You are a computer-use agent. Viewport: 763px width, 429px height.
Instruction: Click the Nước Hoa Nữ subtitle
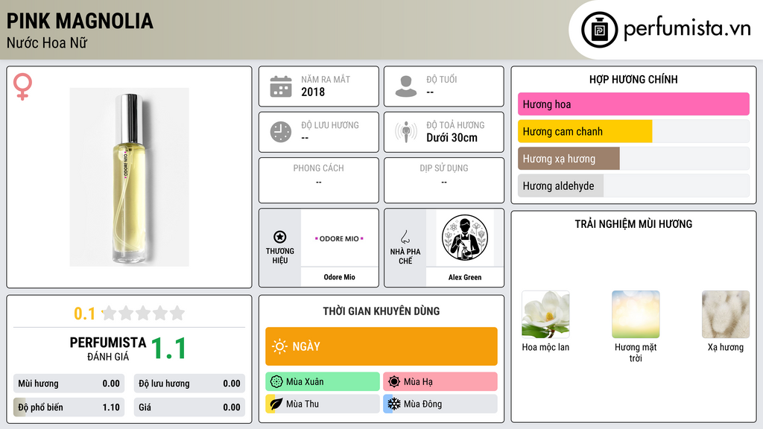pyautogui.click(x=47, y=42)
